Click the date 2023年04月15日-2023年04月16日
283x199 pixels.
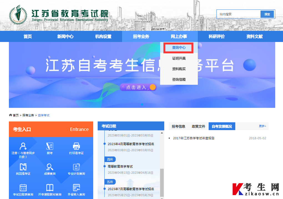[x=130, y=173]
